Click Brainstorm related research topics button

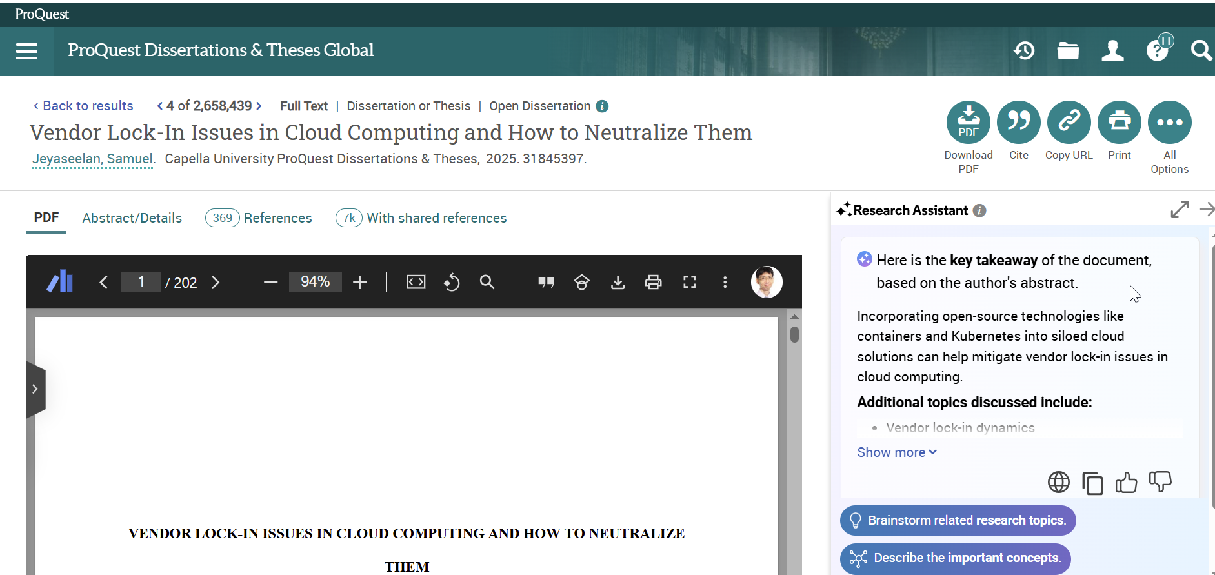pyautogui.click(x=958, y=520)
